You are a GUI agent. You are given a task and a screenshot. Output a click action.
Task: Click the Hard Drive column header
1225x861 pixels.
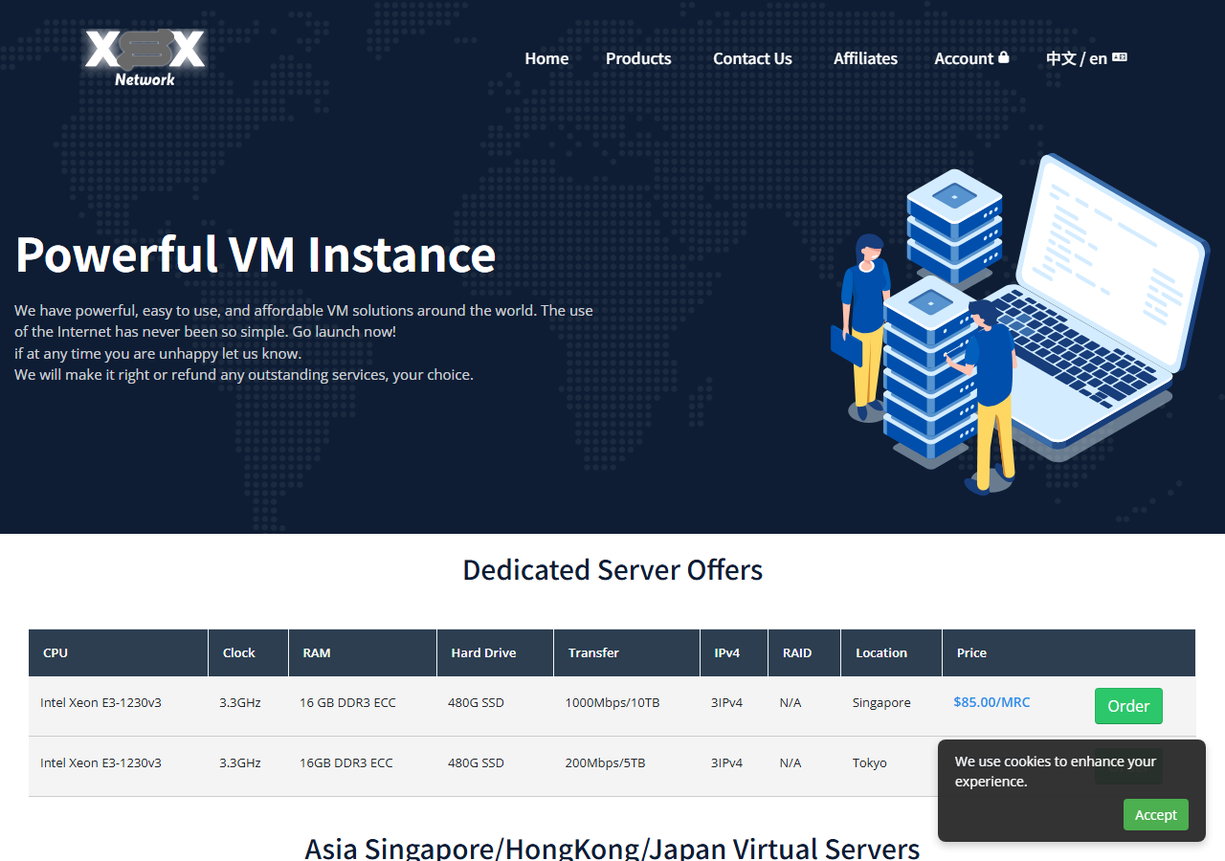tap(495, 652)
